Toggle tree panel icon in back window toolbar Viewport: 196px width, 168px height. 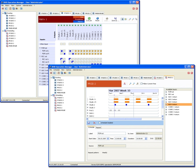6,8
